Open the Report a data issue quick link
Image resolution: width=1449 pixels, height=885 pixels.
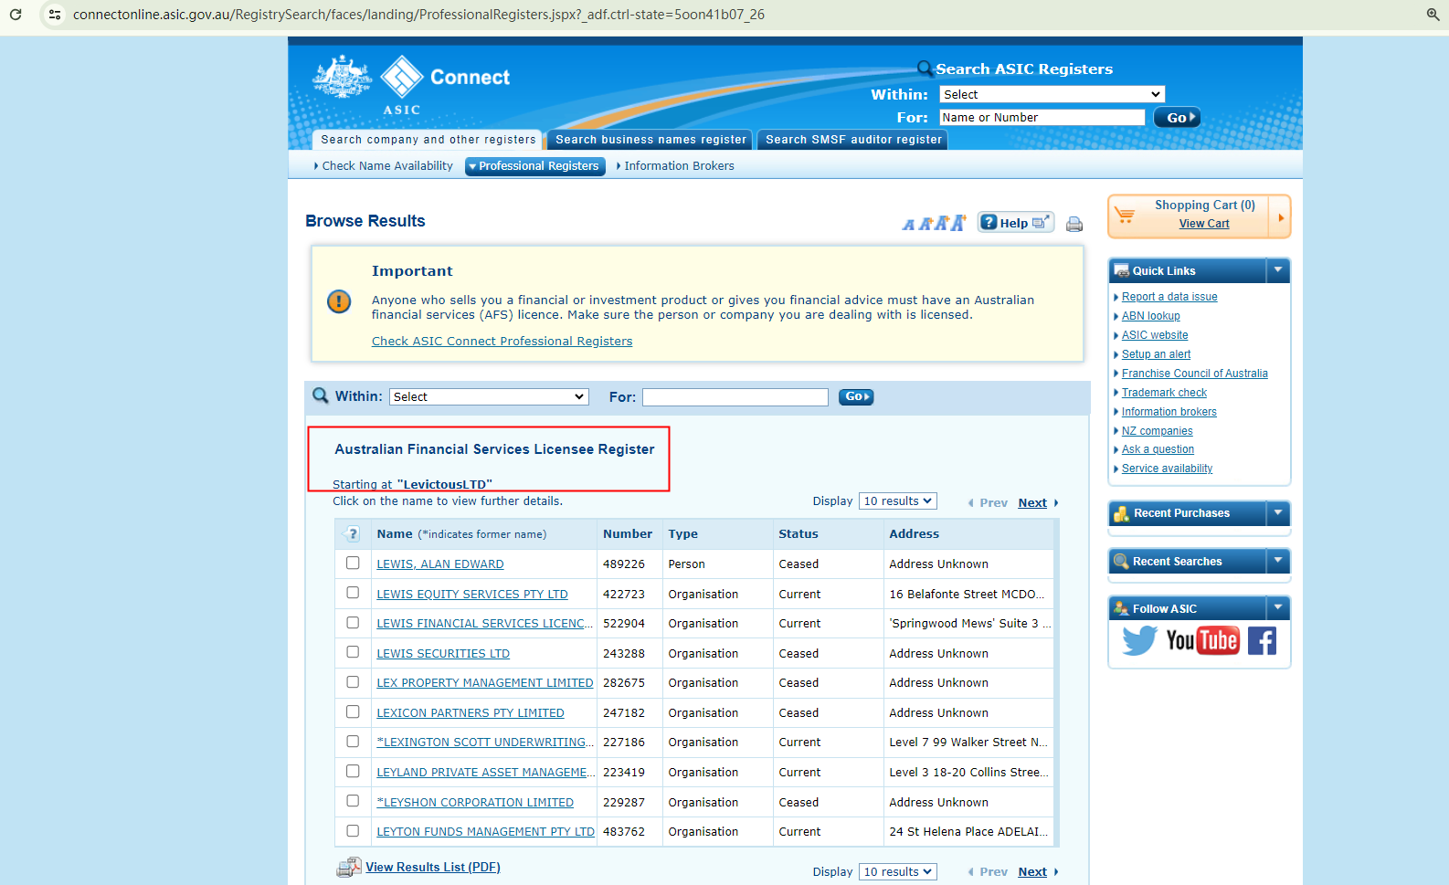pos(1169,297)
